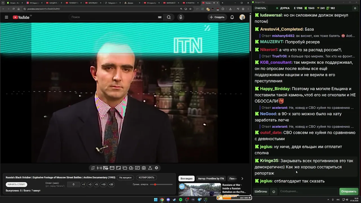The image size is (361, 203).
Task: Add 3 minutes with the +3 button
Action: click(x=90, y=184)
